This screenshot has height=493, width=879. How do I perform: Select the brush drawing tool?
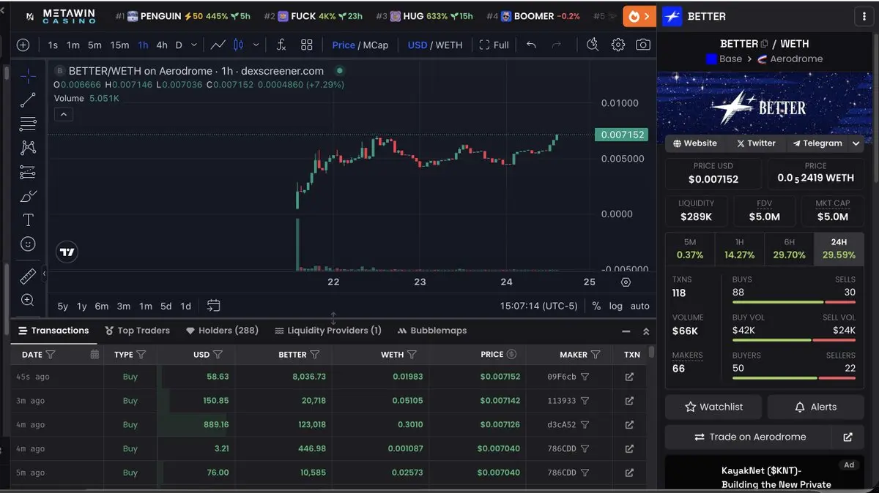click(x=28, y=196)
